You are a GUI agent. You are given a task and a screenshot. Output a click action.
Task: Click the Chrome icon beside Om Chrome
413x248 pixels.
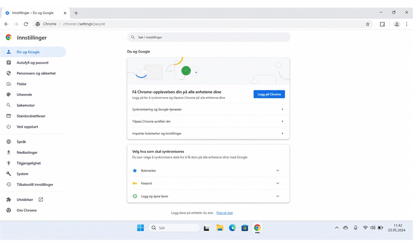[x=9, y=210]
